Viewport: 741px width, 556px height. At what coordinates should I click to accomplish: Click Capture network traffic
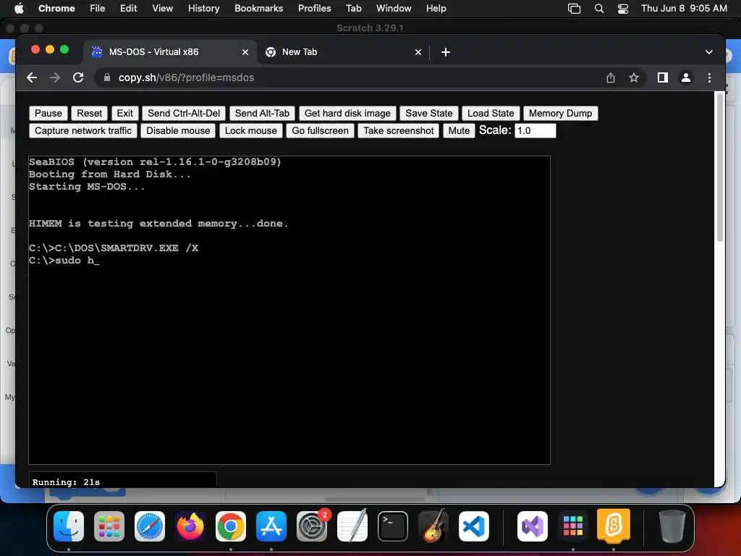click(x=83, y=131)
